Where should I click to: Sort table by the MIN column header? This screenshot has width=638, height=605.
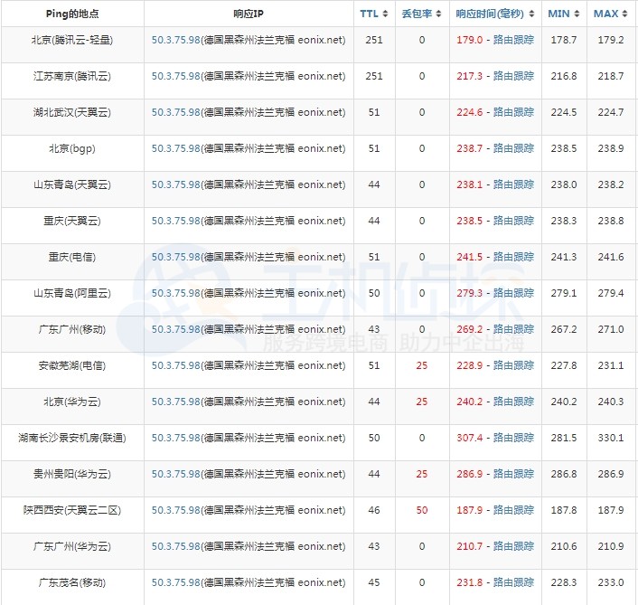tap(564, 14)
